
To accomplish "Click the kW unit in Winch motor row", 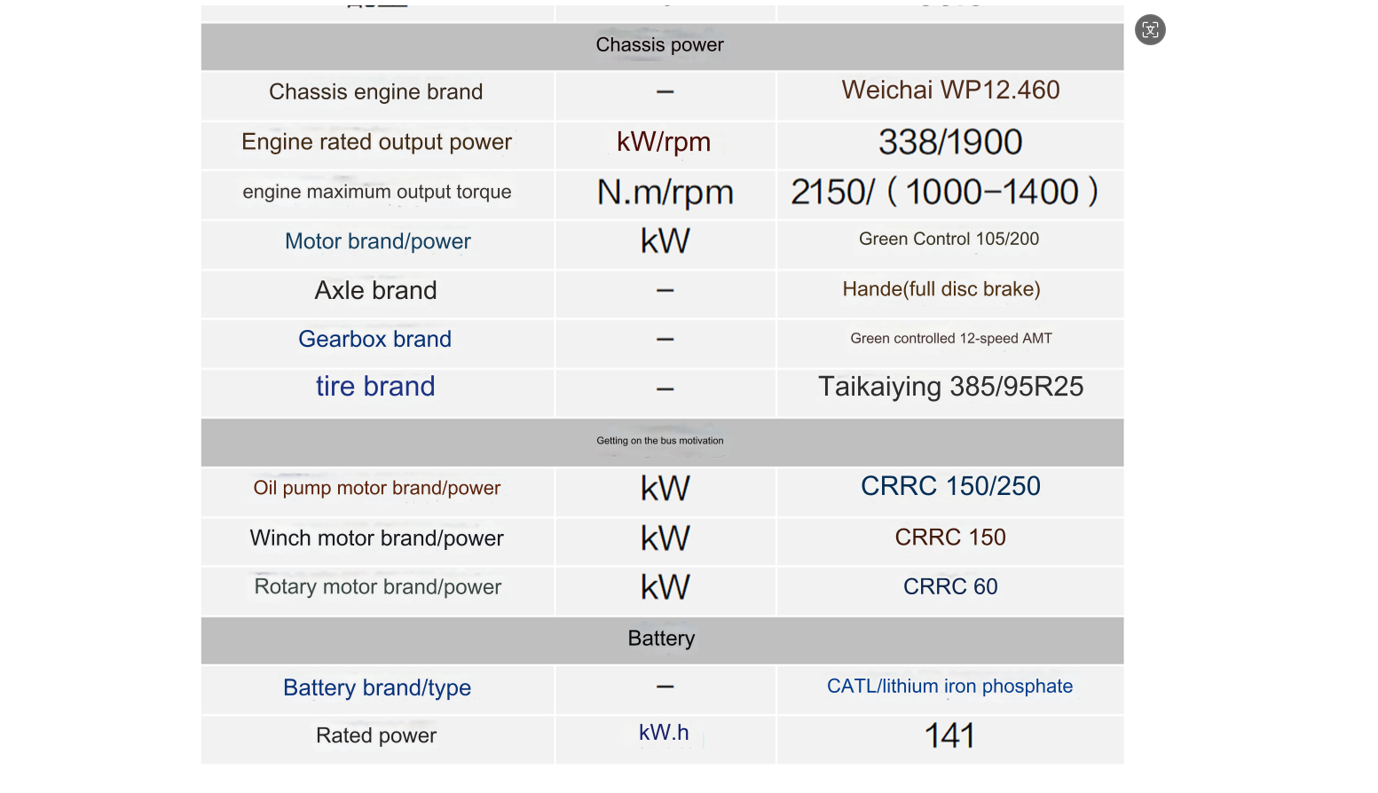I will coord(665,538).
